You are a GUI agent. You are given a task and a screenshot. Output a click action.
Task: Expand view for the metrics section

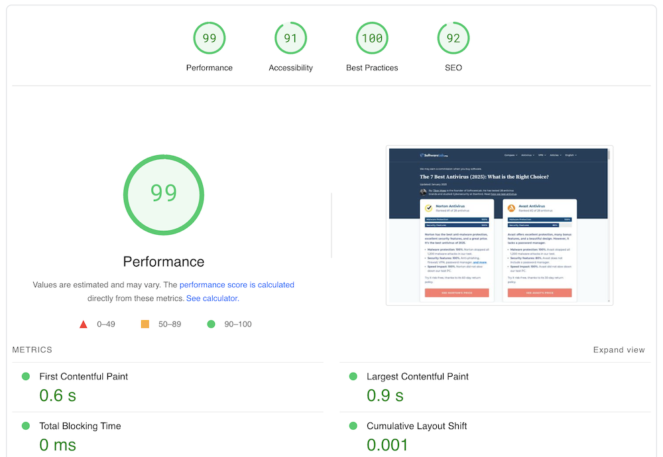tap(619, 350)
